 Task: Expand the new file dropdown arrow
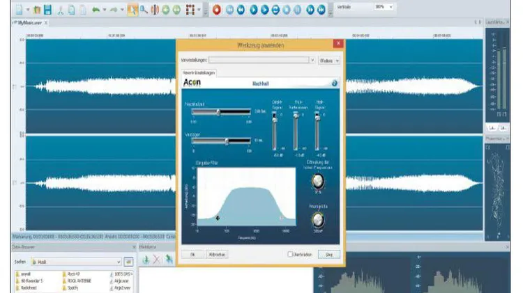click(x=28, y=10)
